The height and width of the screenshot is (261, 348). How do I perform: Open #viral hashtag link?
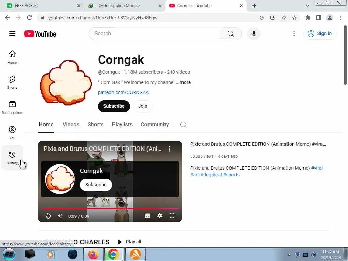(317, 168)
